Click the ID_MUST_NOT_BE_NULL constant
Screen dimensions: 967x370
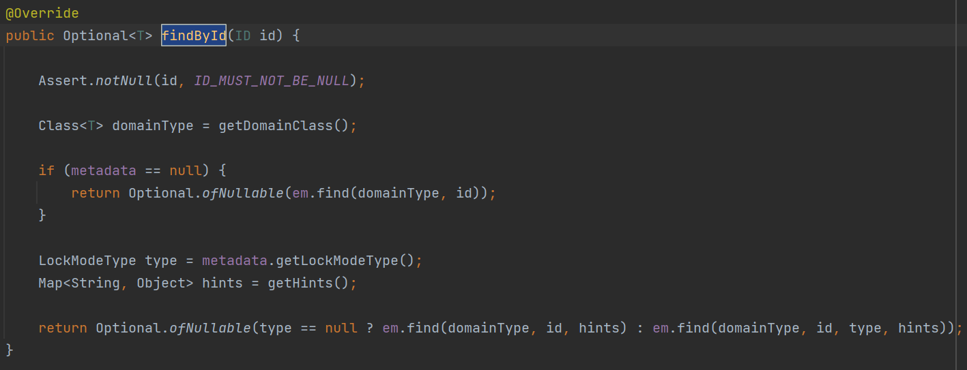[272, 80]
